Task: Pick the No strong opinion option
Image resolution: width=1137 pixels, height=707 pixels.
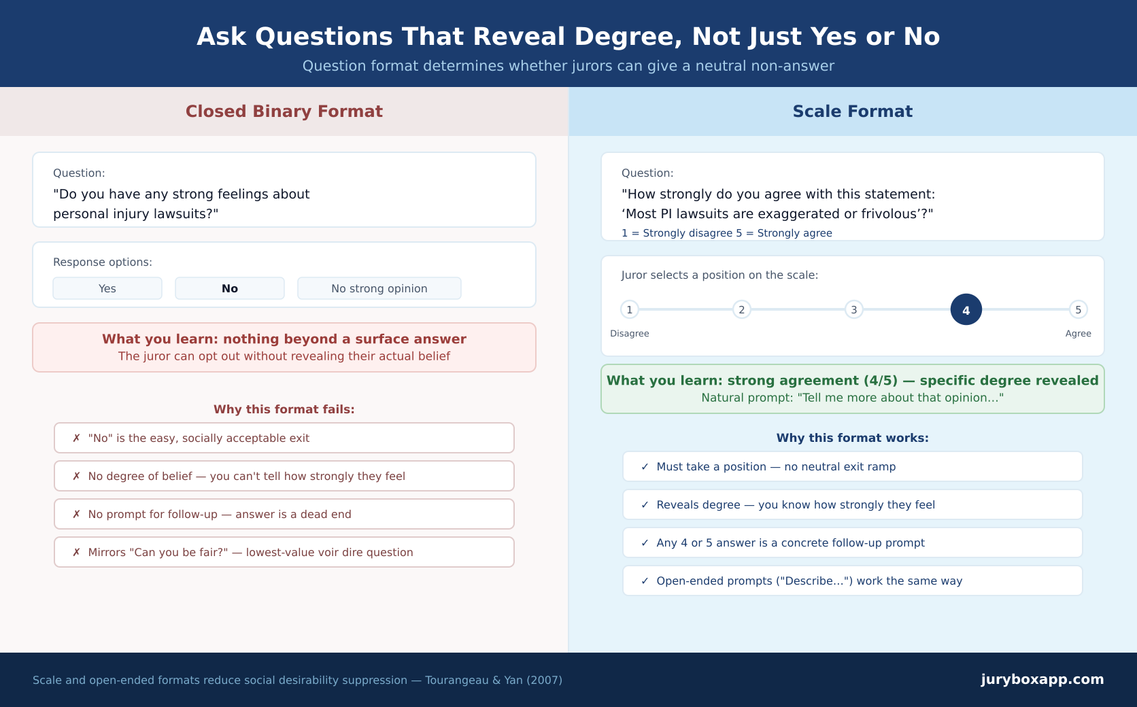Action: [x=379, y=288]
